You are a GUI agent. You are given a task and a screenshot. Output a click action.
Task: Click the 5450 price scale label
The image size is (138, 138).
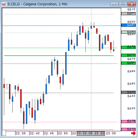(131, 84)
